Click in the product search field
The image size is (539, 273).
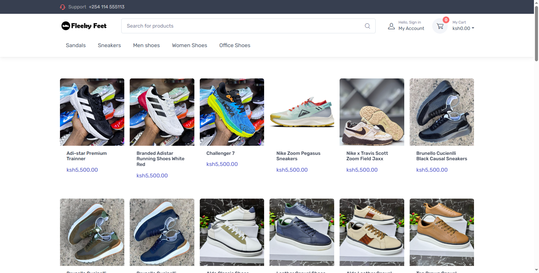[x=243, y=26]
